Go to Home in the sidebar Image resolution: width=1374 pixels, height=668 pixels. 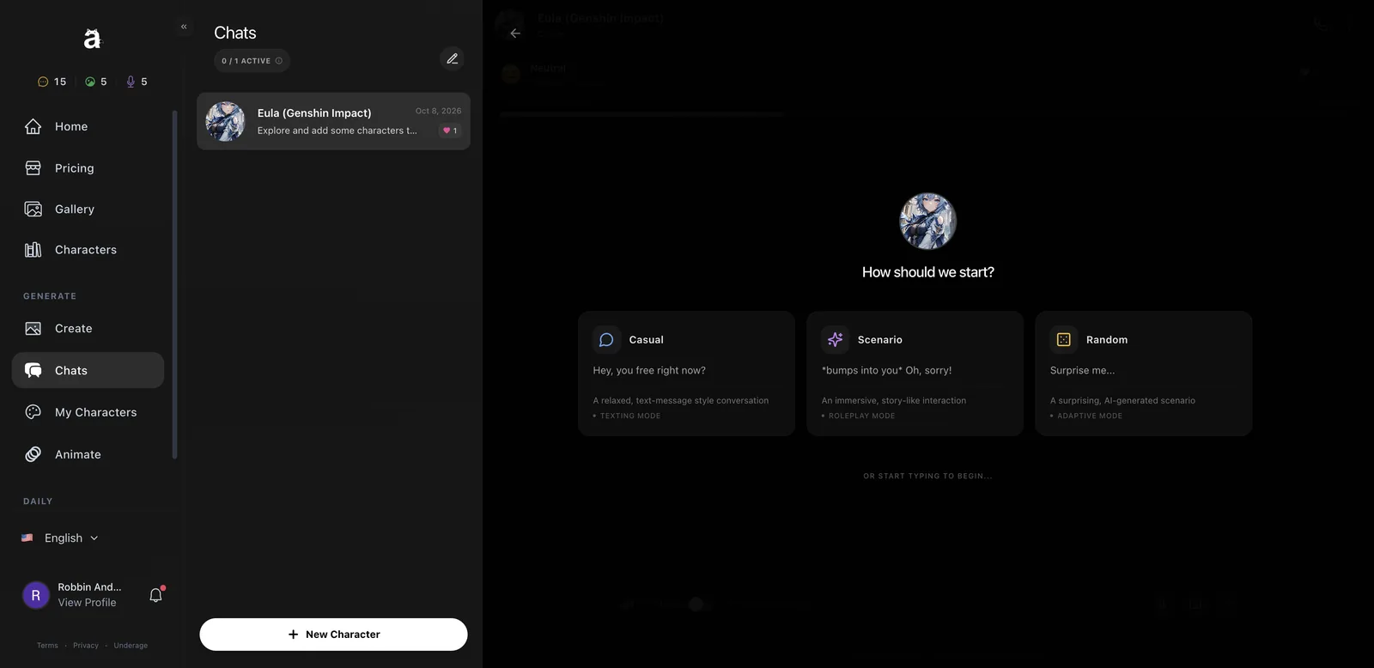pyautogui.click(x=88, y=126)
